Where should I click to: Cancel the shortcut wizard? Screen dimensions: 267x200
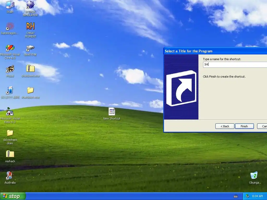262,126
